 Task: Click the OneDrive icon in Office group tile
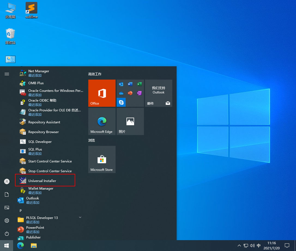121,93
